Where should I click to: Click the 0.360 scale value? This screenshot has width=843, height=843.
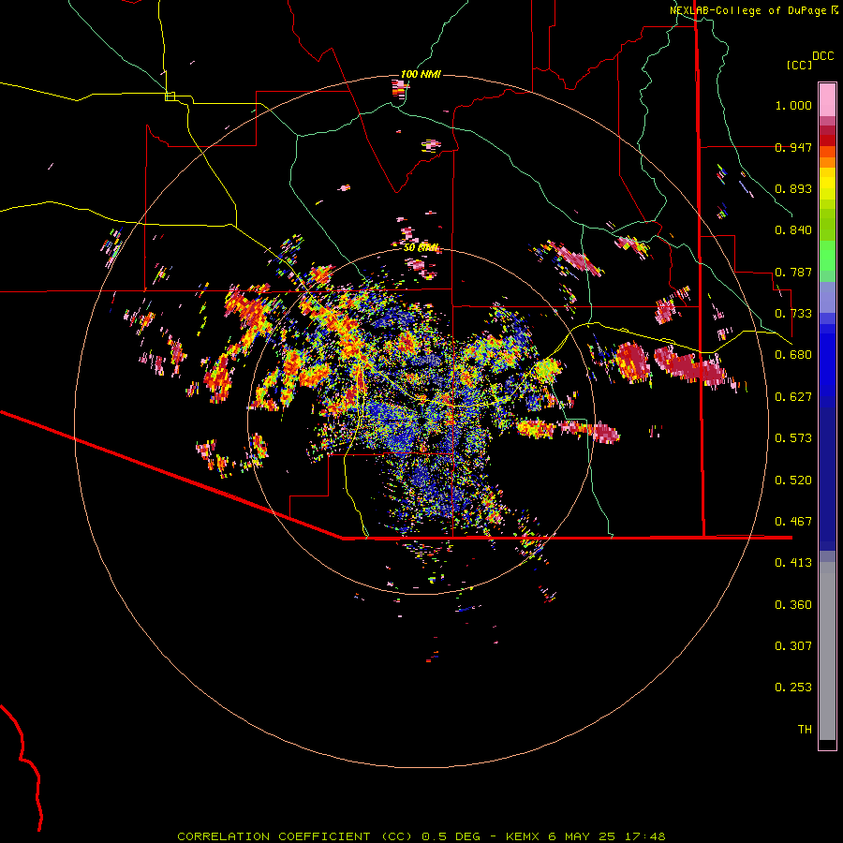[x=793, y=605]
